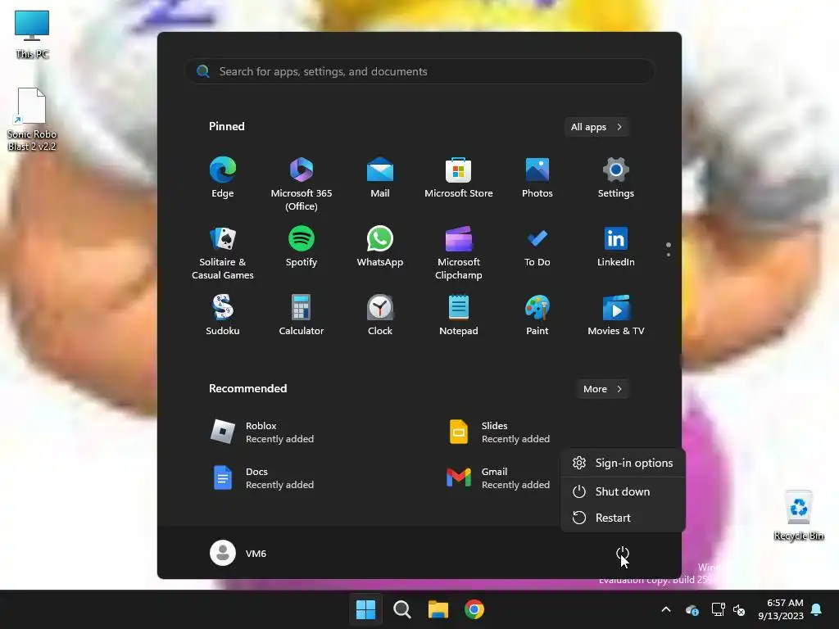The width and height of the screenshot is (839, 629).
Task: Launch Solitaire & Casual Games
Action: 223,253
